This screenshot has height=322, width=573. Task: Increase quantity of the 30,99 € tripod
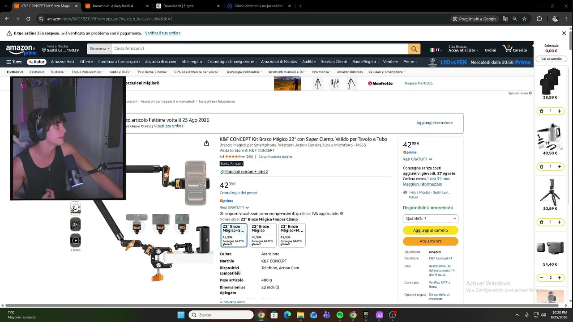pyautogui.click(x=559, y=222)
